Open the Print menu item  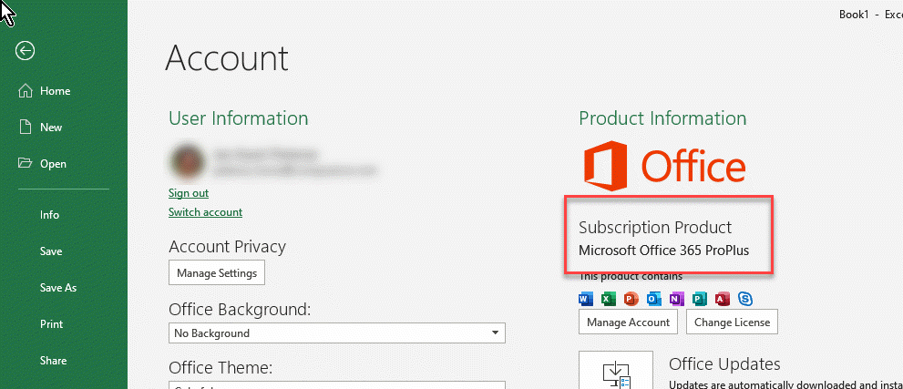pyautogui.click(x=51, y=324)
